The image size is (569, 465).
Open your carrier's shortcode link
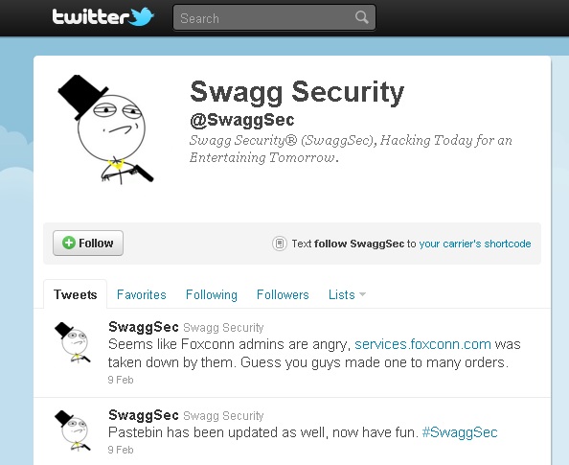475,243
